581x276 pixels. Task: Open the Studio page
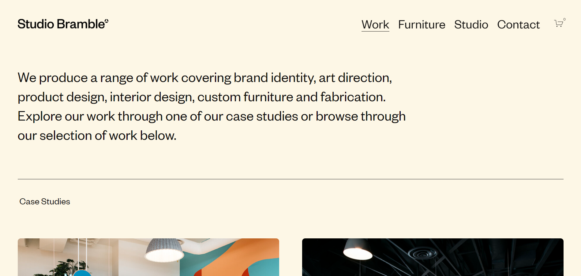tap(471, 24)
